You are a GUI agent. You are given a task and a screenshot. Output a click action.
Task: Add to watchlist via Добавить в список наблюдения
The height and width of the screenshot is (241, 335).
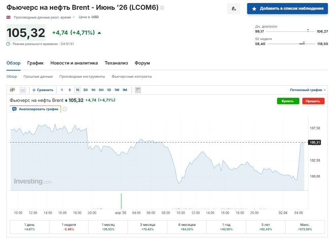[287, 9]
